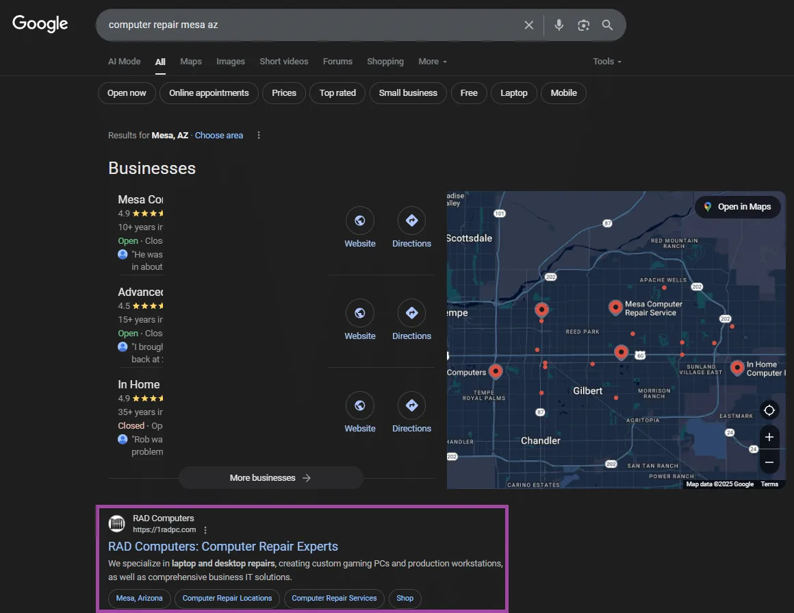Open Website icon for Mesa Computer listing
The image size is (794, 613).
[x=359, y=221]
